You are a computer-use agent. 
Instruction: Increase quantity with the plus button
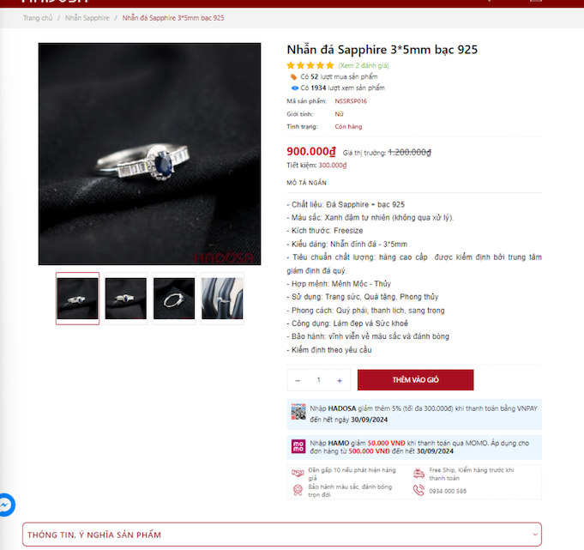pyautogui.click(x=340, y=380)
